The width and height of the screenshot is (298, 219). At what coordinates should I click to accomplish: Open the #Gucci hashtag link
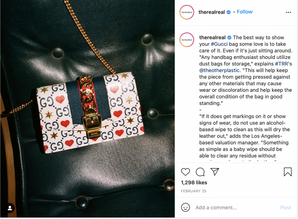pos(219,44)
